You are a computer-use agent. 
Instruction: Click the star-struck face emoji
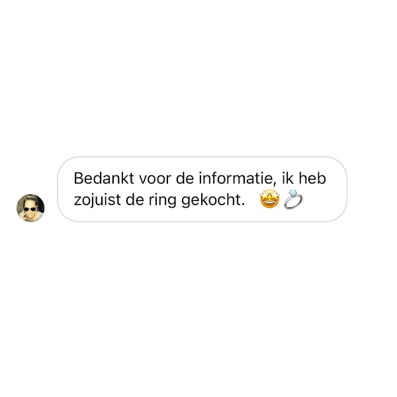(x=270, y=198)
